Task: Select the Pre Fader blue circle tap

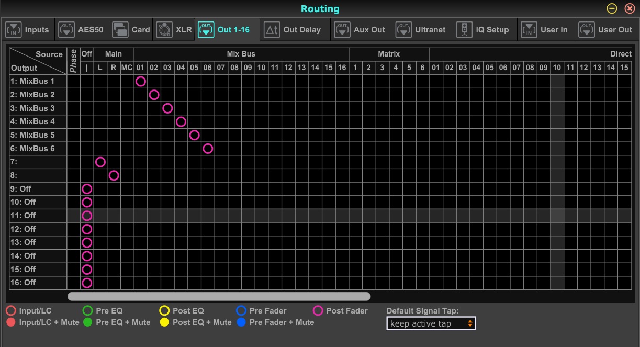Action: coord(241,311)
